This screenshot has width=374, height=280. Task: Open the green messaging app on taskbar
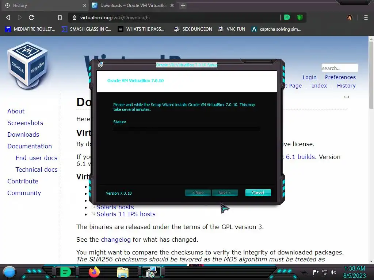(x=65, y=272)
